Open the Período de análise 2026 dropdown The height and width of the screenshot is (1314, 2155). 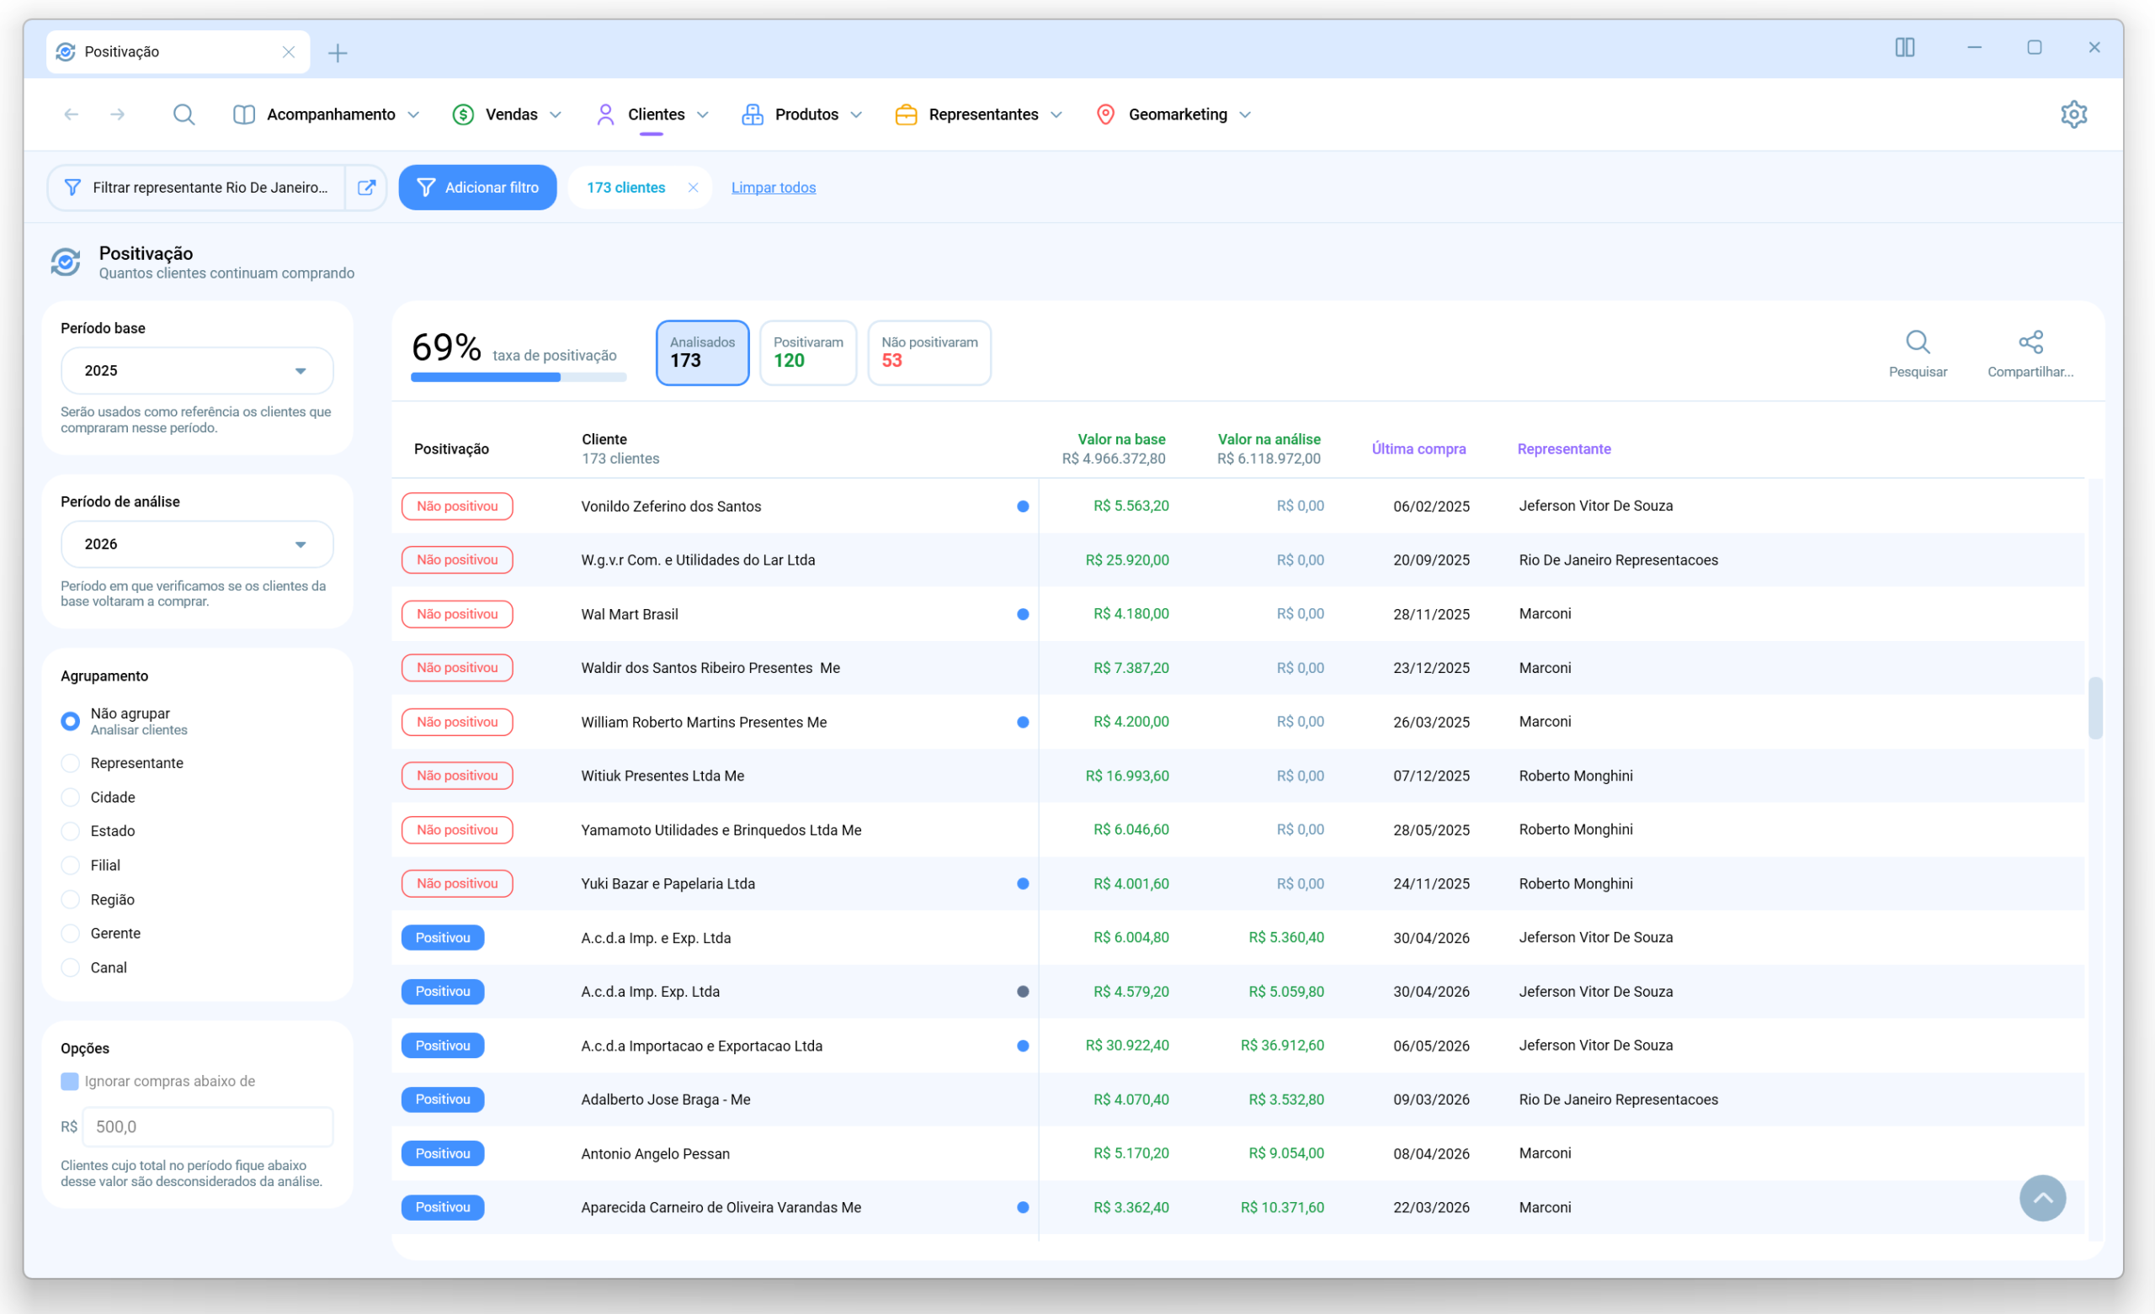tap(197, 543)
